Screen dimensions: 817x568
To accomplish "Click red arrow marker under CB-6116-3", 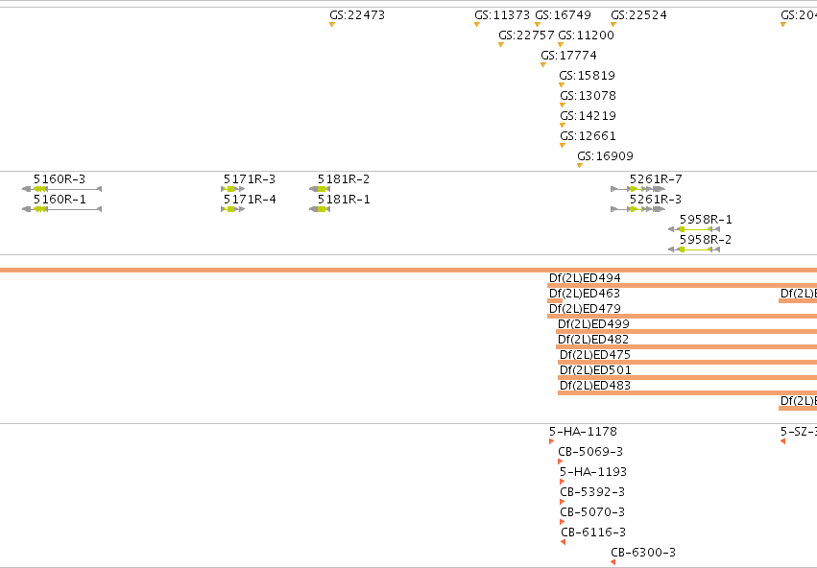I will 563,542.
